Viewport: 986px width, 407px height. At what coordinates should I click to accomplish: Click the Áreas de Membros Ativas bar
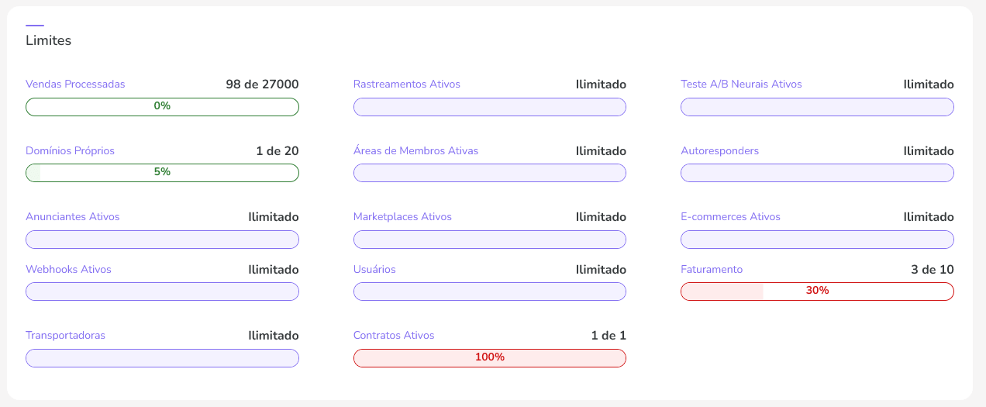tap(489, 173)
